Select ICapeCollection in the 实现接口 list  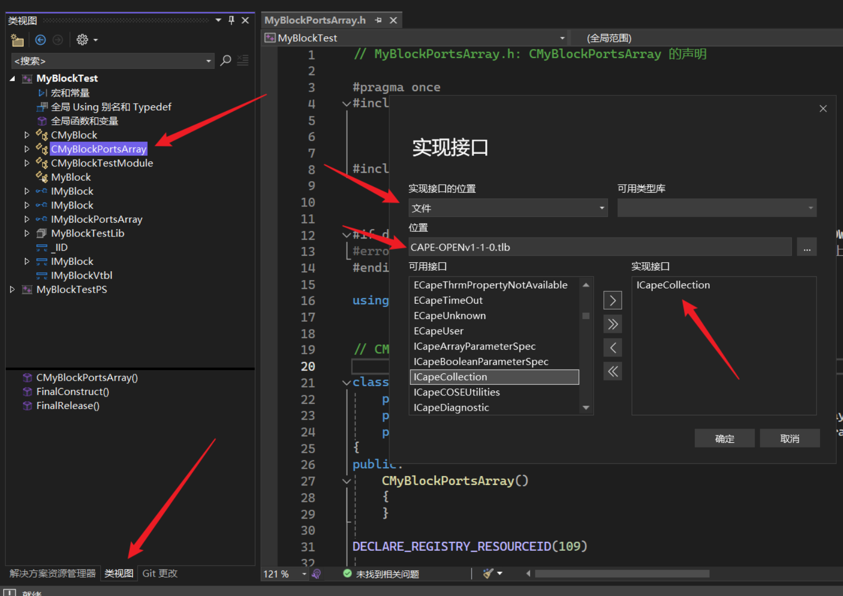[673, 285]
